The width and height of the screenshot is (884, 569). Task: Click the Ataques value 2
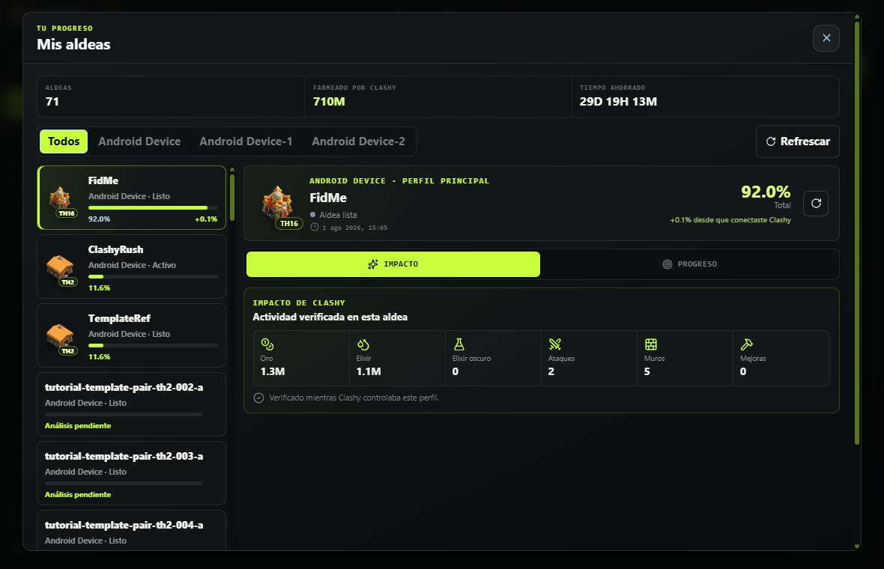pyautogui.click(x=551, y=371)
